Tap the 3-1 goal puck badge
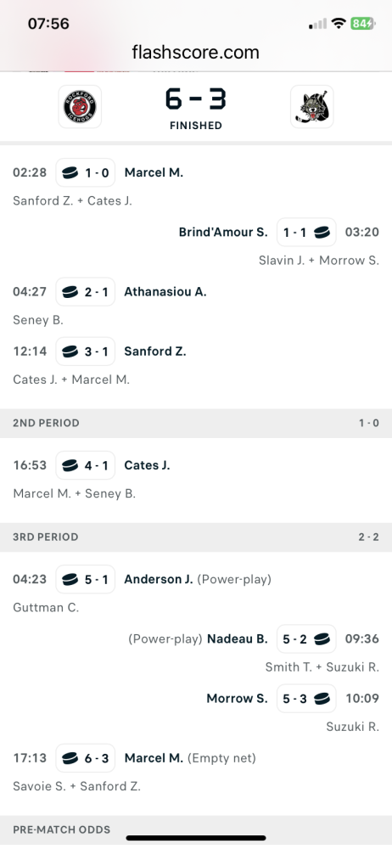392x849 pixels. (x=86, y=351)
